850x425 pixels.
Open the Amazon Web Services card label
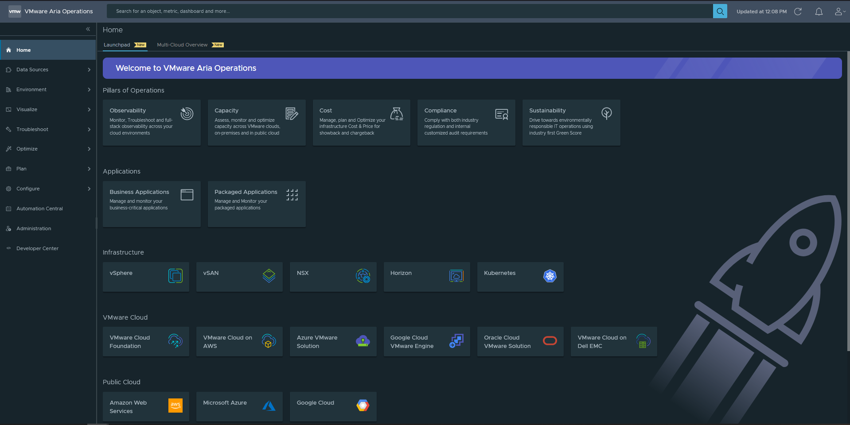128,407
